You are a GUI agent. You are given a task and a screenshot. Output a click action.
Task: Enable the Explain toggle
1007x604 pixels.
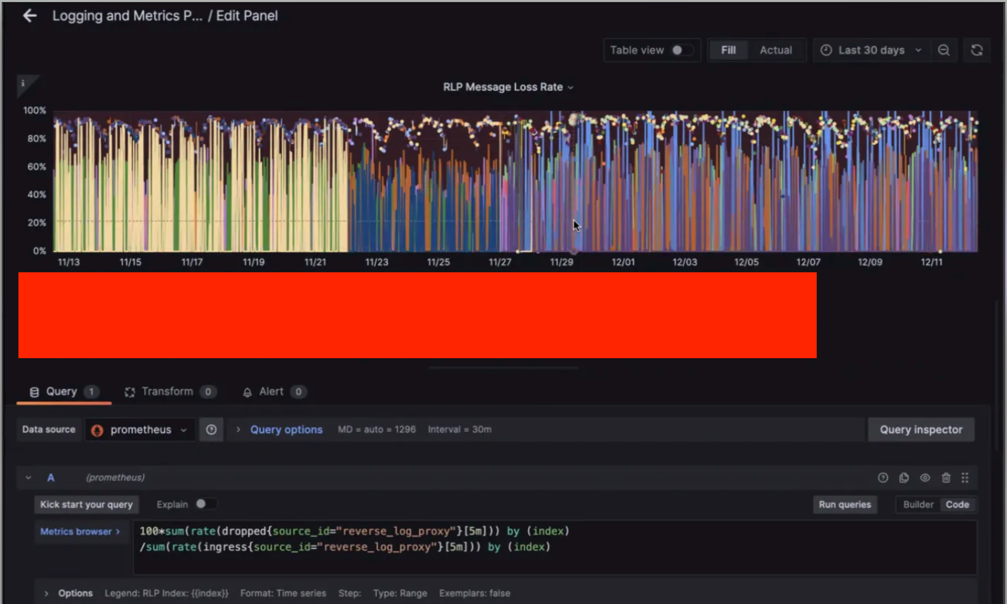tap(205, 504)
